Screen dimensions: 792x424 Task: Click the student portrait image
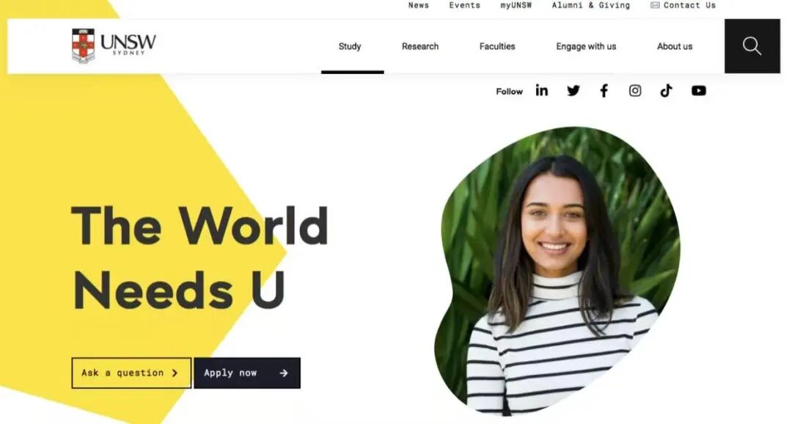557,271
